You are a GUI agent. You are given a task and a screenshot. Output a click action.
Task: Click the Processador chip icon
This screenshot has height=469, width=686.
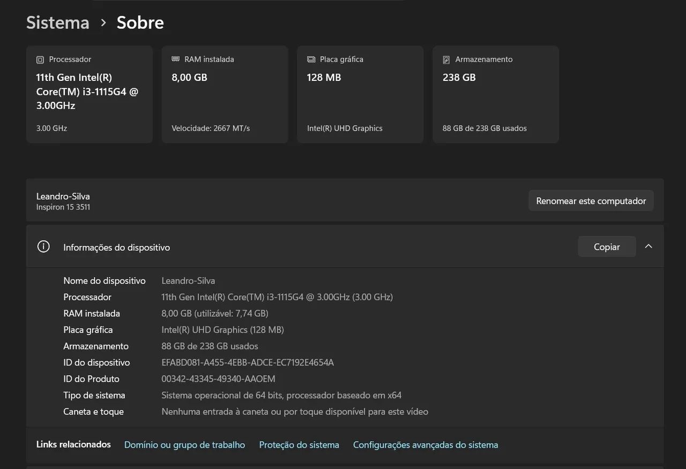click(40, 59)
